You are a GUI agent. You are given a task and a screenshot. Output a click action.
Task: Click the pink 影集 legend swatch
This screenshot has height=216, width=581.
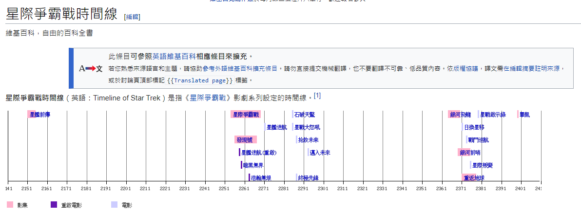click(10, 204)
